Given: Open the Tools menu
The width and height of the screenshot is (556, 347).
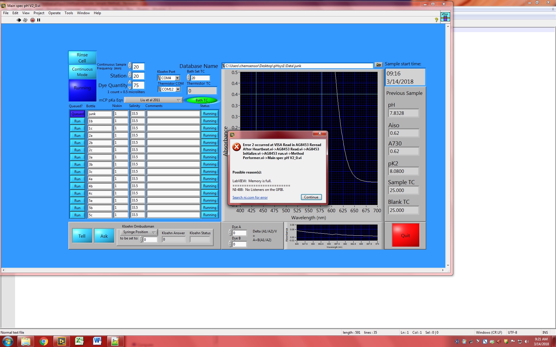Looking at the screenshot, I should pyautogui.click(x=69, y=13).
